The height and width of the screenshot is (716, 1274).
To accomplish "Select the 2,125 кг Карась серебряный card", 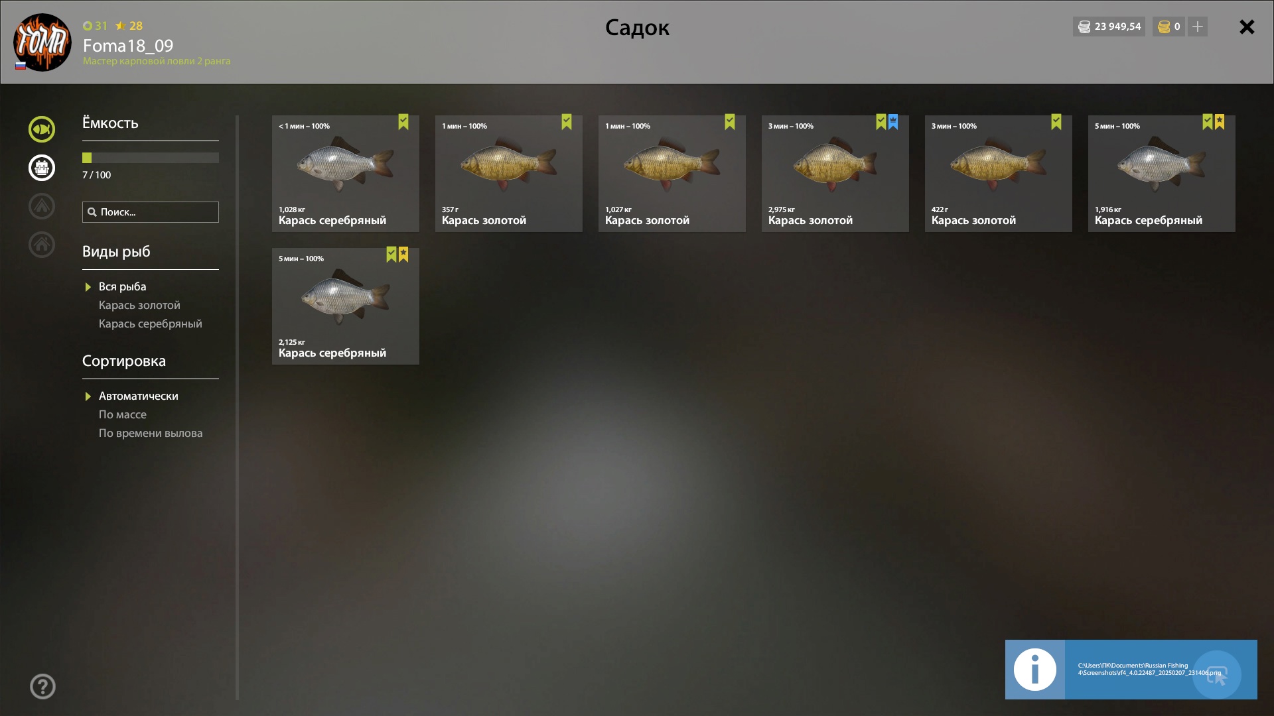I will click(x=346, y=306).
